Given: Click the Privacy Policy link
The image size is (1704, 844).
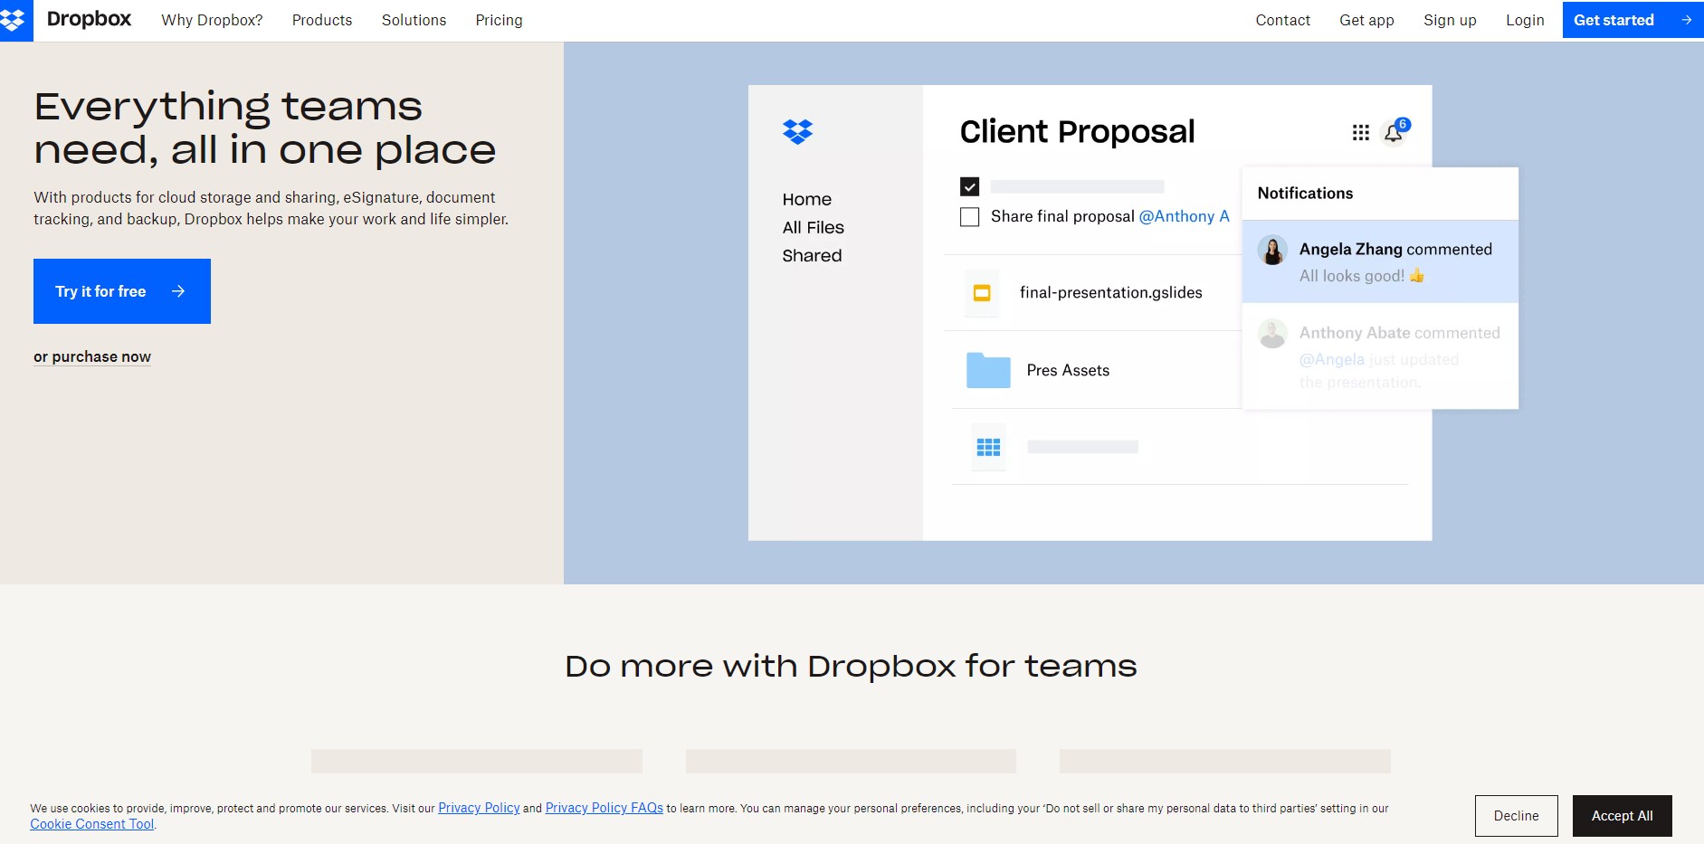Looking at the screenshot, I should click(x=479, y=808).
